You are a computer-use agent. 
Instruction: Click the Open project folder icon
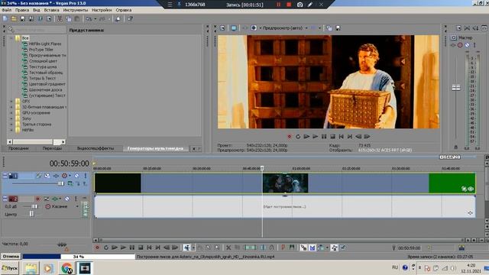(x=14, y=18)
